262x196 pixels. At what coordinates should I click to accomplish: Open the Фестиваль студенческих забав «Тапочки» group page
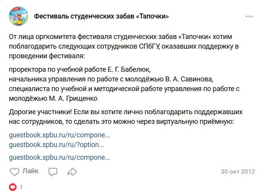tap(101, 16)
